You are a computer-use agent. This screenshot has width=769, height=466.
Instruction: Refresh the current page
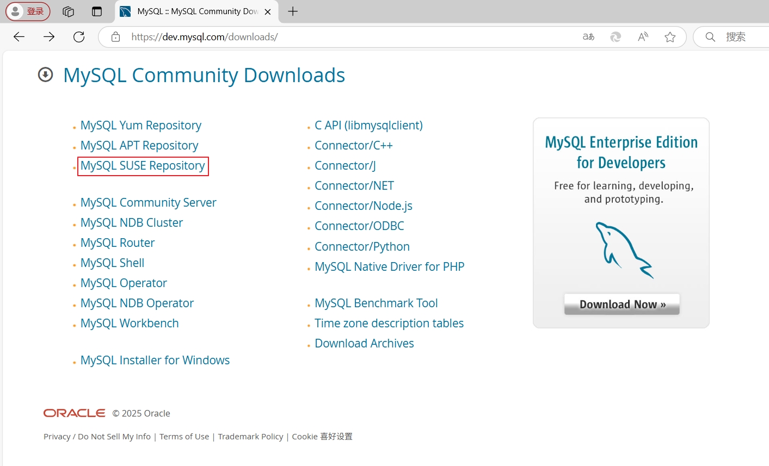(79, 37)
